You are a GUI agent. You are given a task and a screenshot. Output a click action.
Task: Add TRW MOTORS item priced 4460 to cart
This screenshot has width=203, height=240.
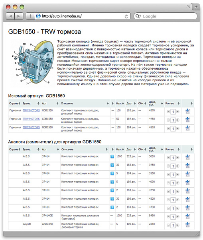tap(187, 120)
